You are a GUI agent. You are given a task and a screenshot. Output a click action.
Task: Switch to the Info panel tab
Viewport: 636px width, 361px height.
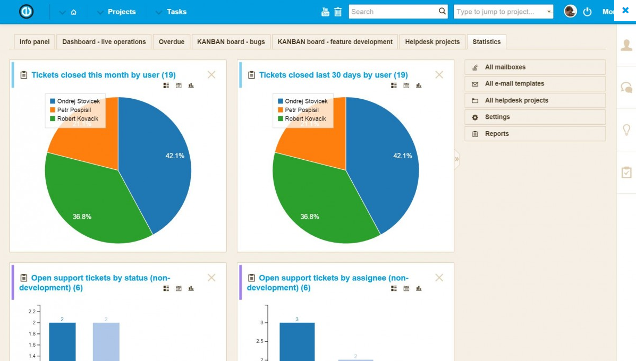pyautogui.click(x=35, y=42)
